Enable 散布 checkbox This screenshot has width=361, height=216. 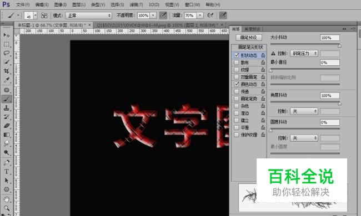[x=237, y=63]
